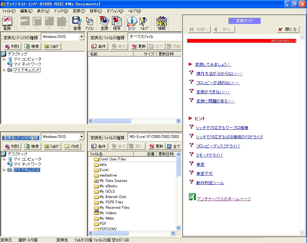
Task: Open the 動作判定ツール link
Action: (210, 183)
